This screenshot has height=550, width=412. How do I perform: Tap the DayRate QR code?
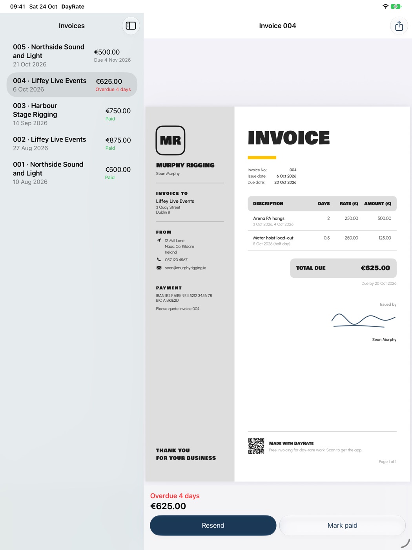tap(256, 446)
